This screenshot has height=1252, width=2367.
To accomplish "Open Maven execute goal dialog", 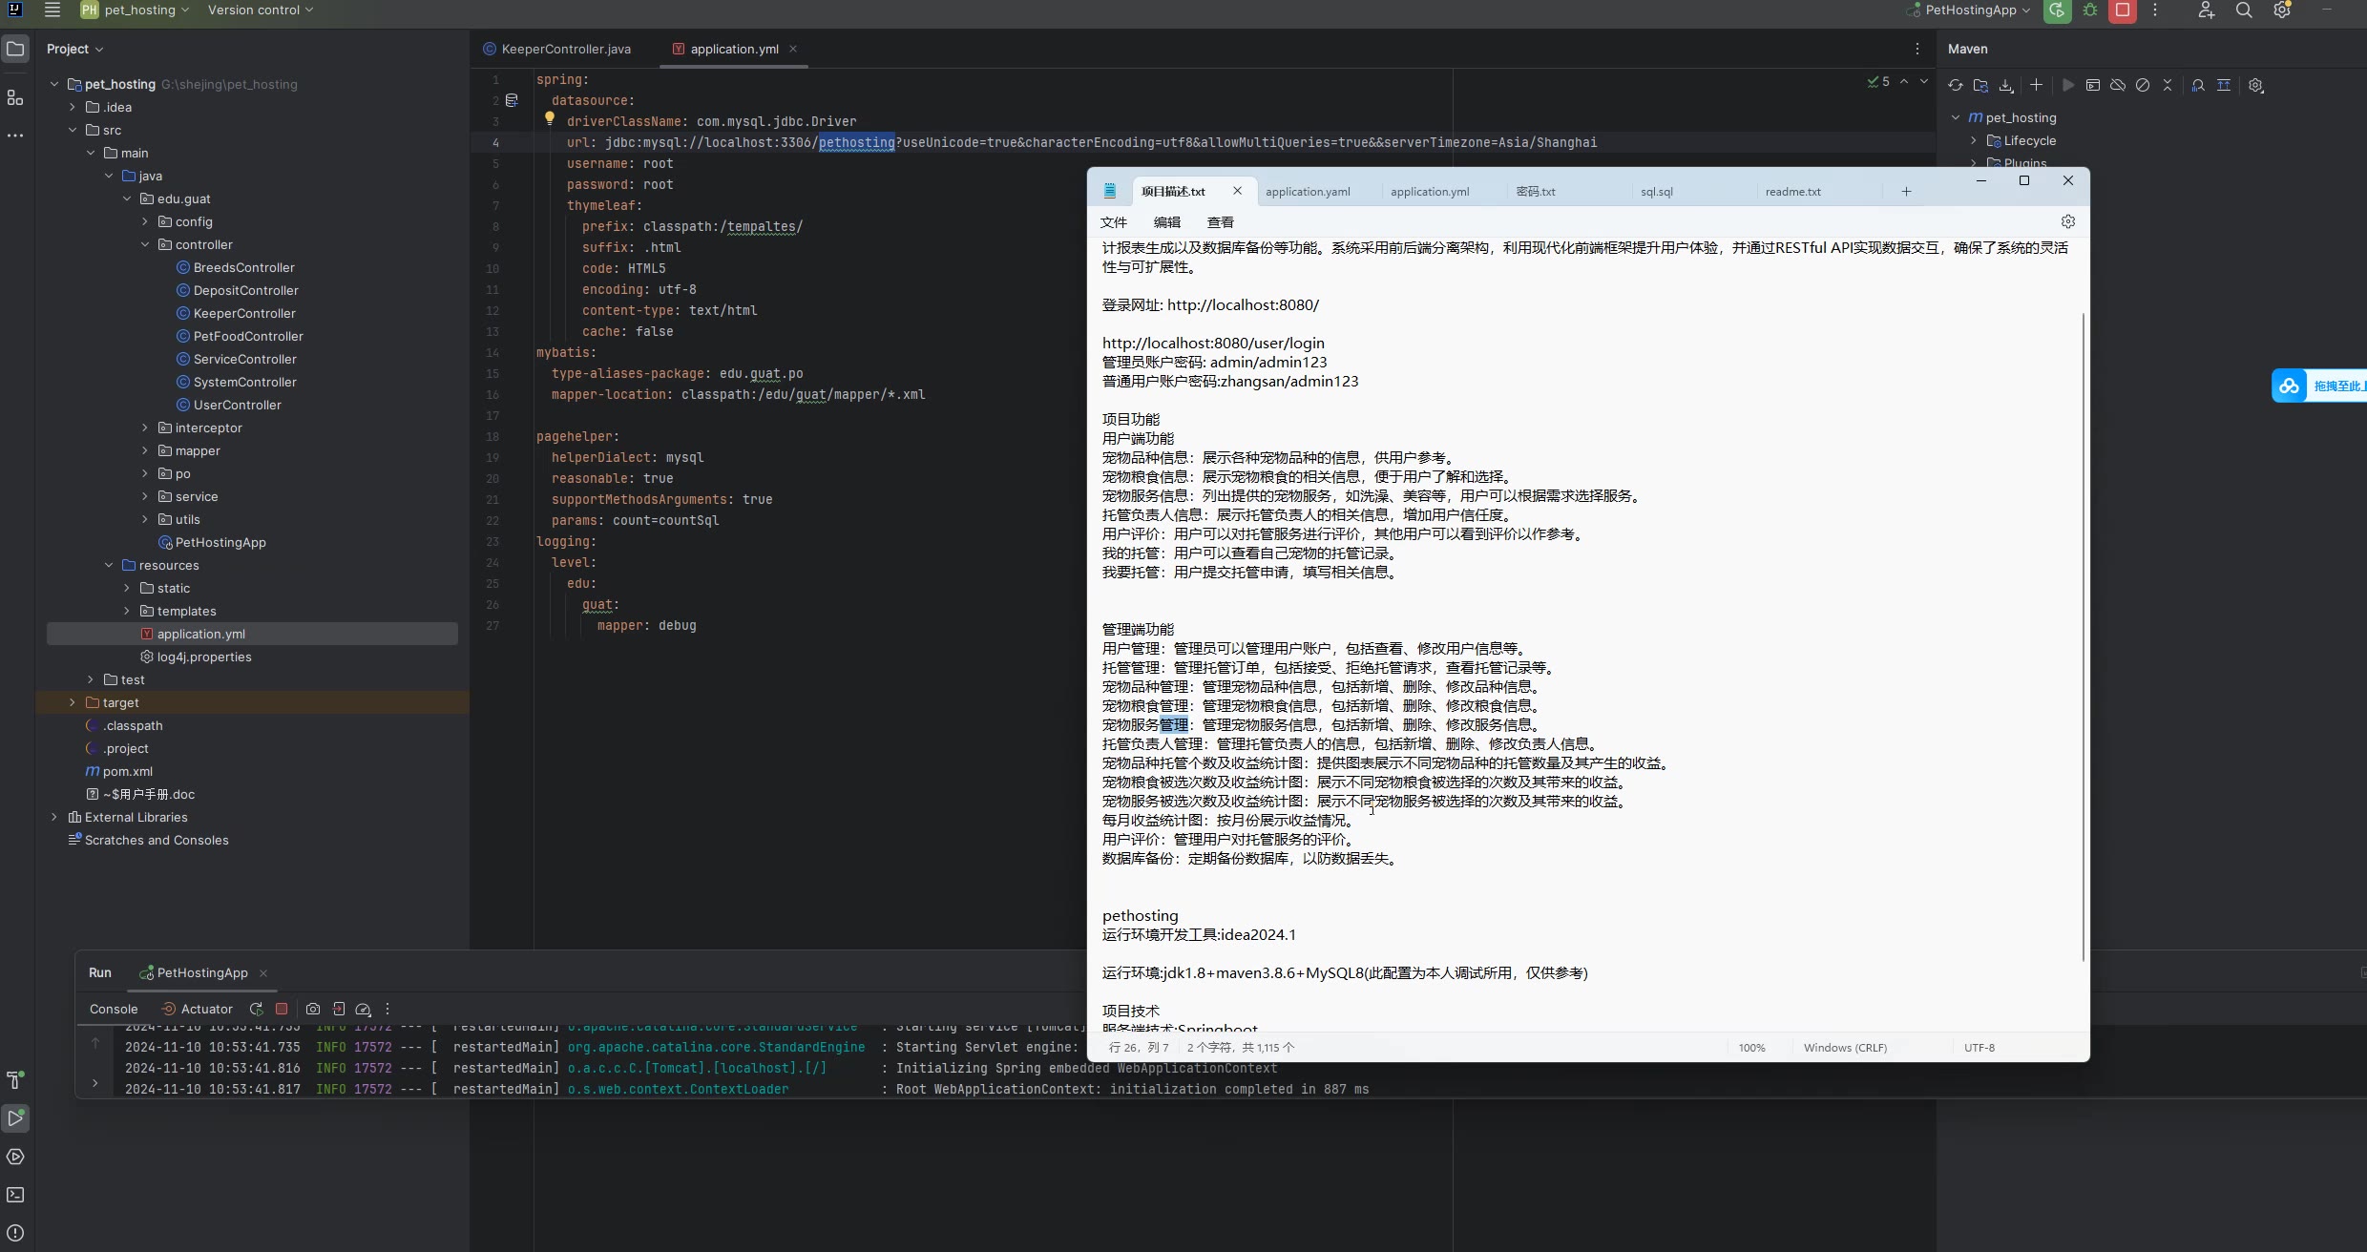I will tap(2092, 85).
